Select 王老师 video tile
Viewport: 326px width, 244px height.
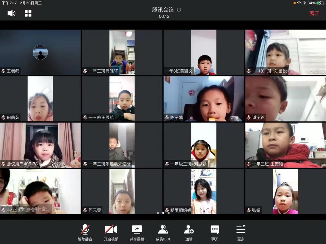40,52
